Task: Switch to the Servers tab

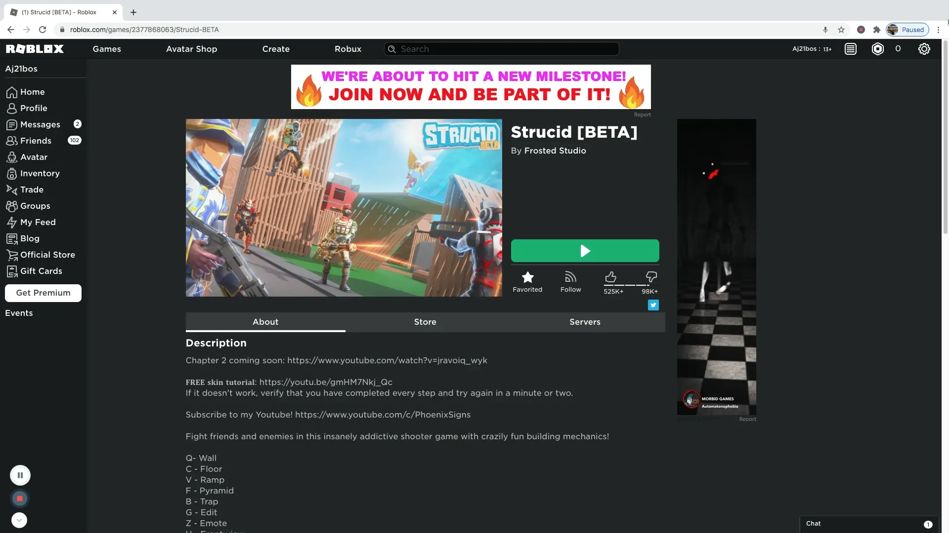Action: 585,322
